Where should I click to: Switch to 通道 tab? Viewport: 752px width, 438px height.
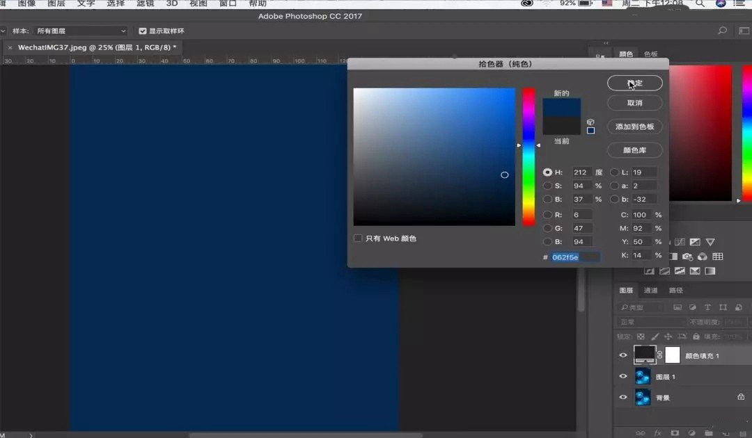(650, 290)
